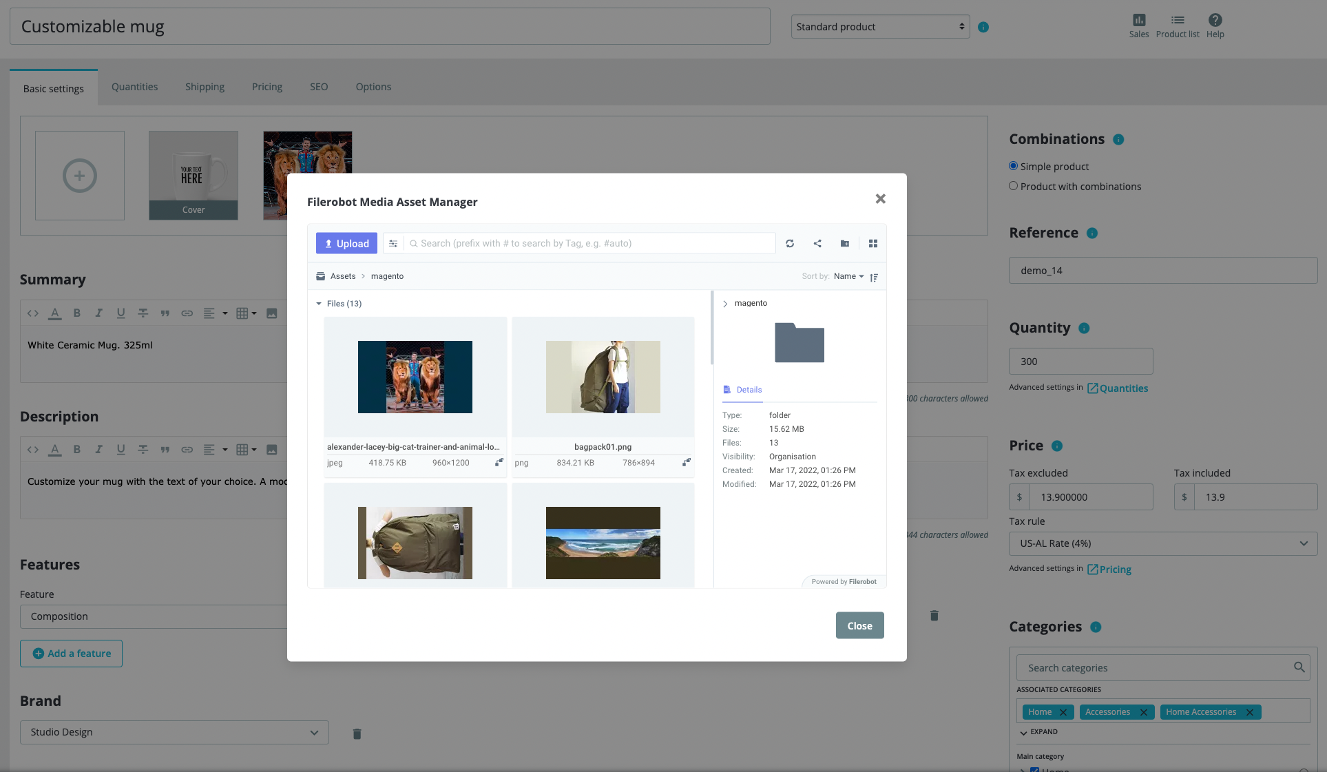The width and height of the screenshot is (1327, 772).
Task: Create a new folder with folder icon
Action: click(x=845, y=243)
